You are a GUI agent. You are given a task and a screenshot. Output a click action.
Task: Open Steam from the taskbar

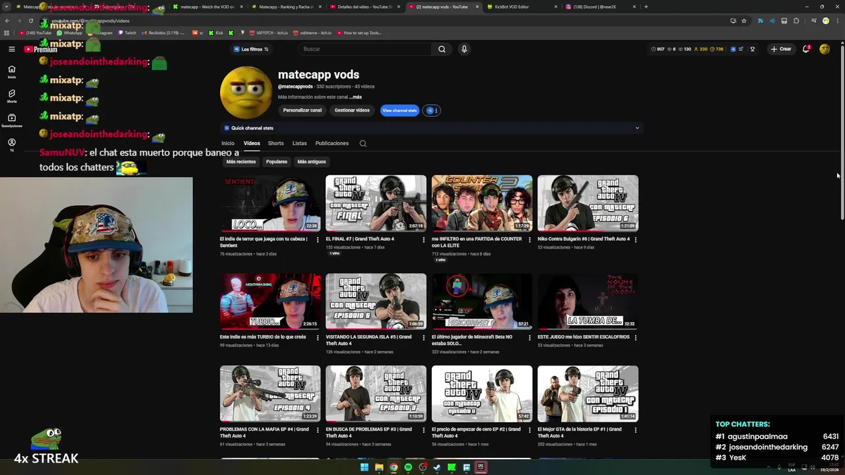point(437,467)
